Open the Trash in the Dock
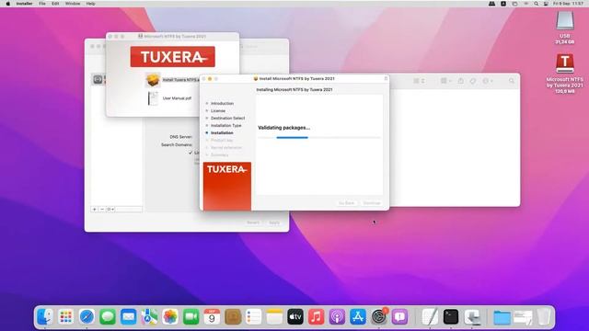Viewport: 589px width, 331px height. (x=544, y=317)
